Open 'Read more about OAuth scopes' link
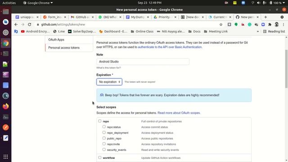Screen dimensions: 288x162 pyautogui.click(x=179, y=113)
